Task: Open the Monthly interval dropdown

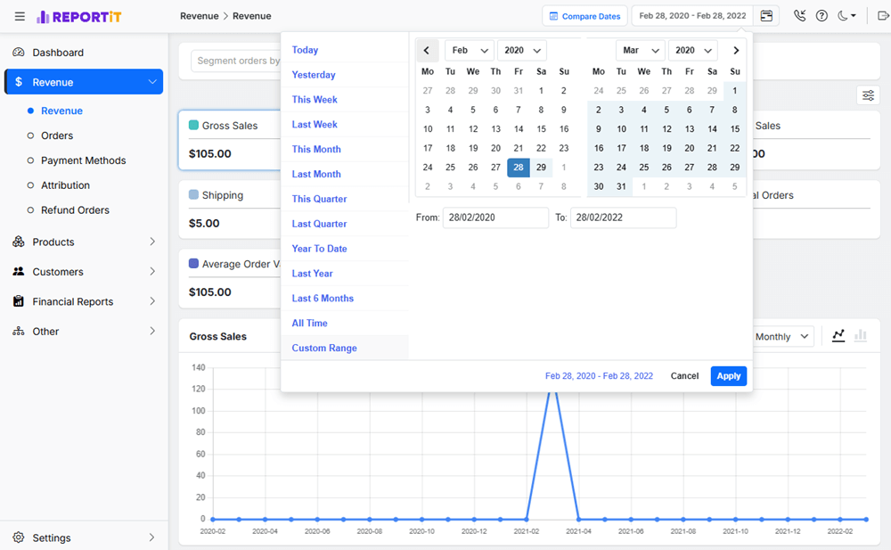Action: tap(781, 337)
